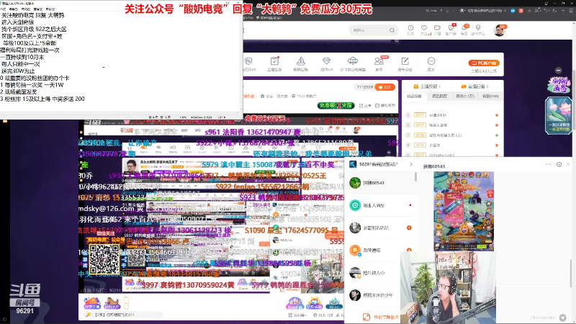Image resolution: width=576 pixels, height=324 pixels.
Task: Click the first gift icon in bottom bar
Action: click(92, 303)
